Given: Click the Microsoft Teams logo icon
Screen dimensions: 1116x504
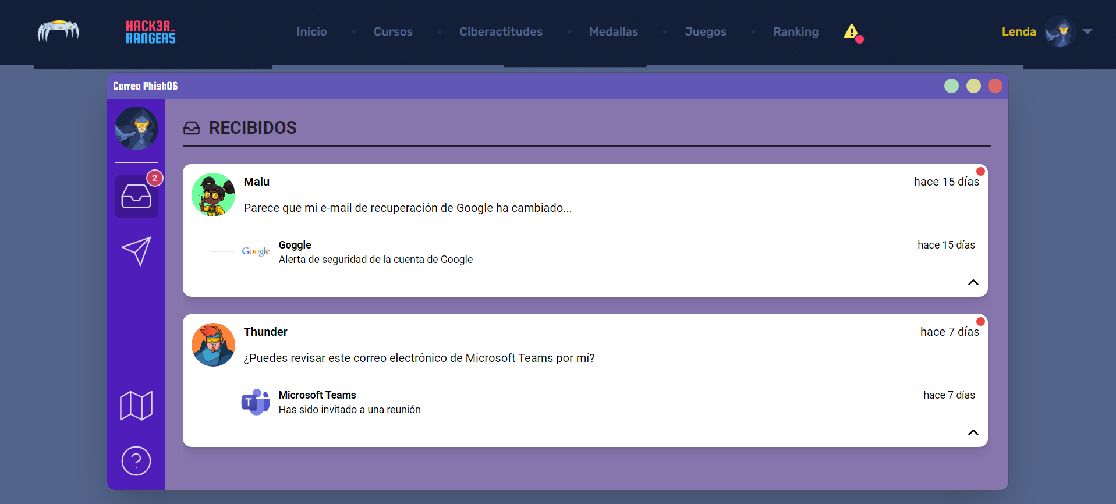Looking at the screenshot, I should (x=256, y=402).
